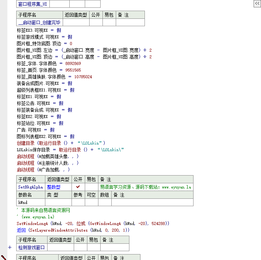Click the __启动窗口_创建完毕 subroutine name

pyautogui.click(x=39, y=22)
